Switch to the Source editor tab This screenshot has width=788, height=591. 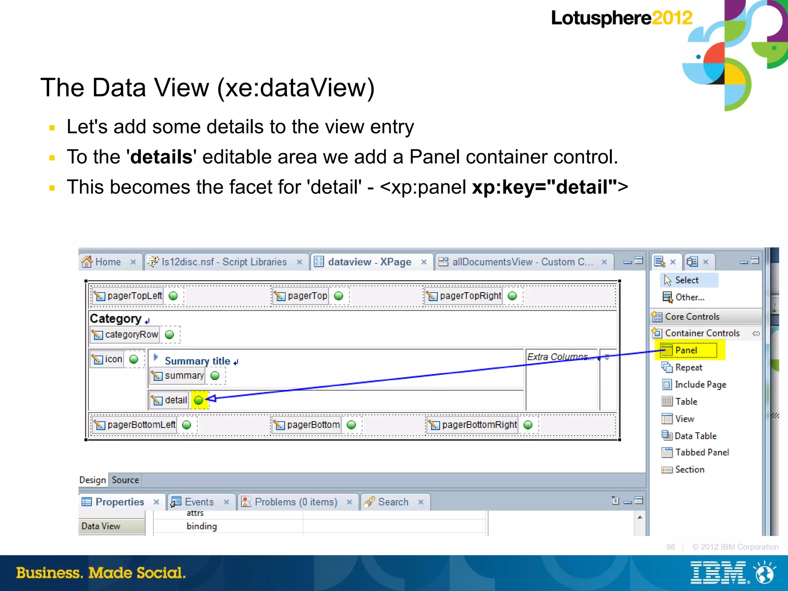click(125, 480)
